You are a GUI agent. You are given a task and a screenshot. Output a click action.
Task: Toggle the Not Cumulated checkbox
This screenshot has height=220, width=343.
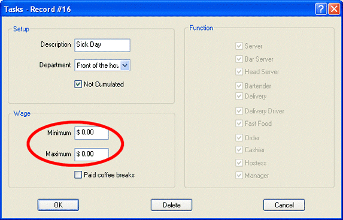tap(78, 85)
